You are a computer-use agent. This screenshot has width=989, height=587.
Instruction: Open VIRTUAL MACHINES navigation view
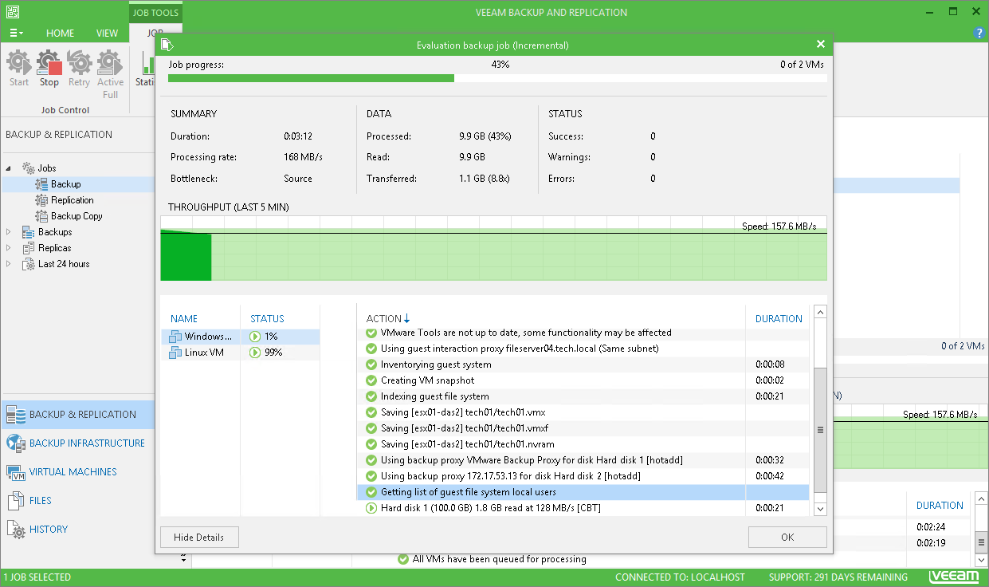coord(77,472)
